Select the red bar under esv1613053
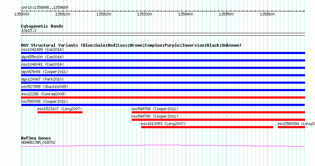This screenshot has height=166, width=315. pyautogui.click(x=207, y=127)
